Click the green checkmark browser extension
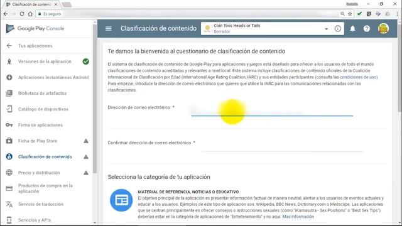The height and width of the screenshot is (226, 402). pyautogui.click(x=359, y=14)
